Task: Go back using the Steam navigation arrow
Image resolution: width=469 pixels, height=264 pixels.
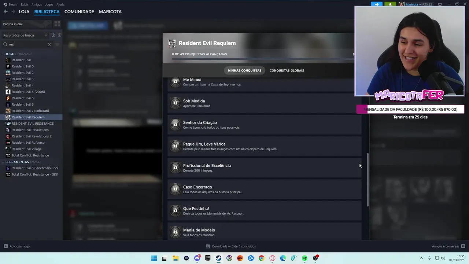Action: 5,12
